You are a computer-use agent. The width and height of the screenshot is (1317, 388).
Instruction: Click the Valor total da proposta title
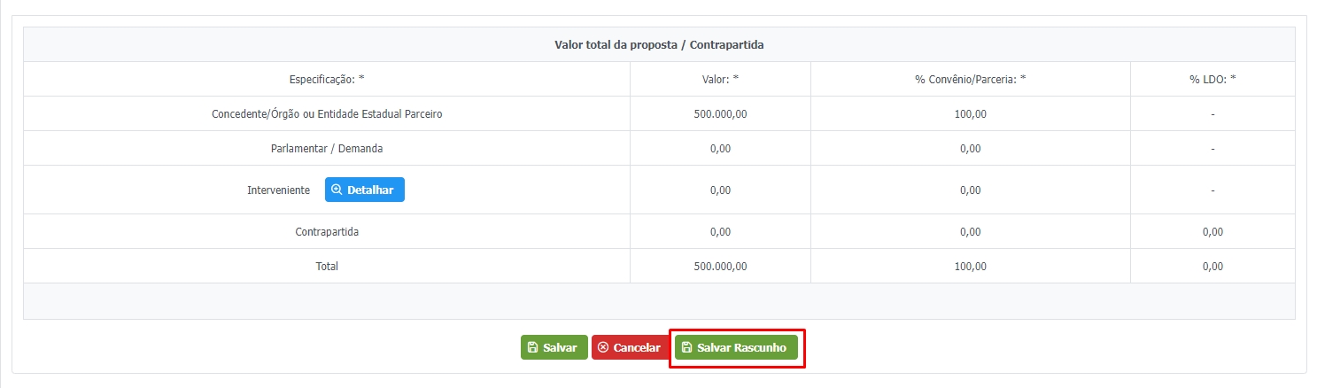coord(659,45)
